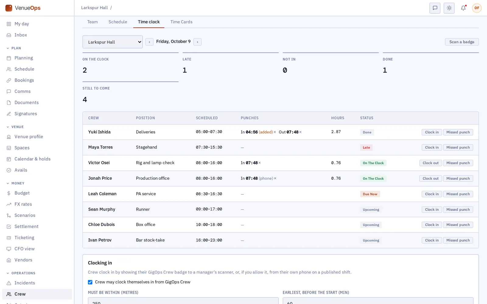Open Venue profile
The height and width of the screenshot is (304, 487).
click(37, 136)
